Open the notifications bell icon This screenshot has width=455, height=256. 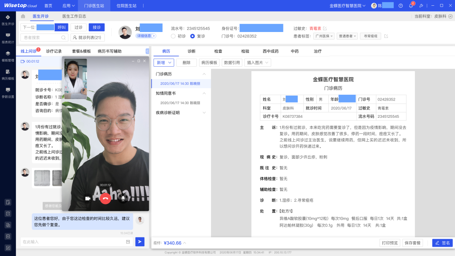tap(411, 6)
